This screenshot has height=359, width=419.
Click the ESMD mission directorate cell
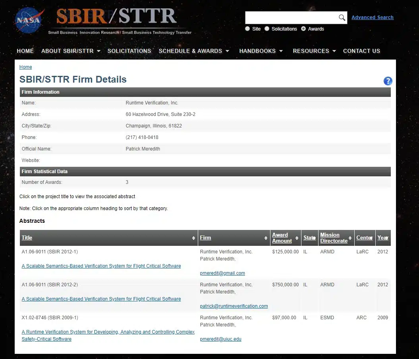point(327,318)
